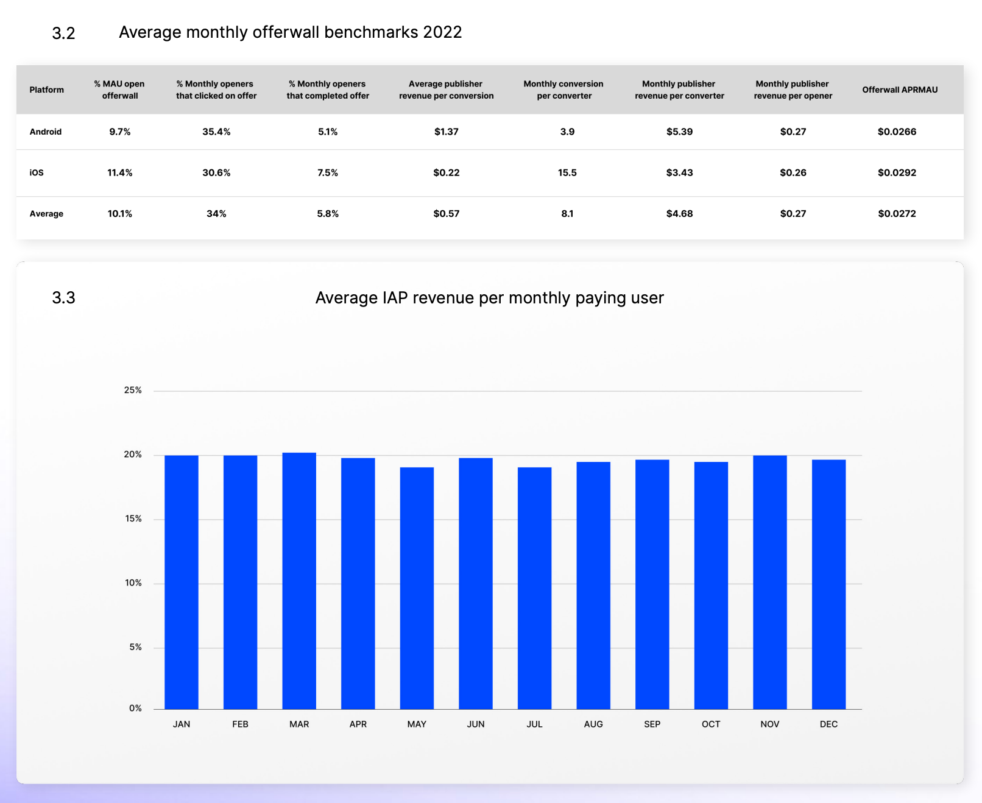982x803 pixels.
Task: Click the DEC bar in chart
Action: point(829,584)
